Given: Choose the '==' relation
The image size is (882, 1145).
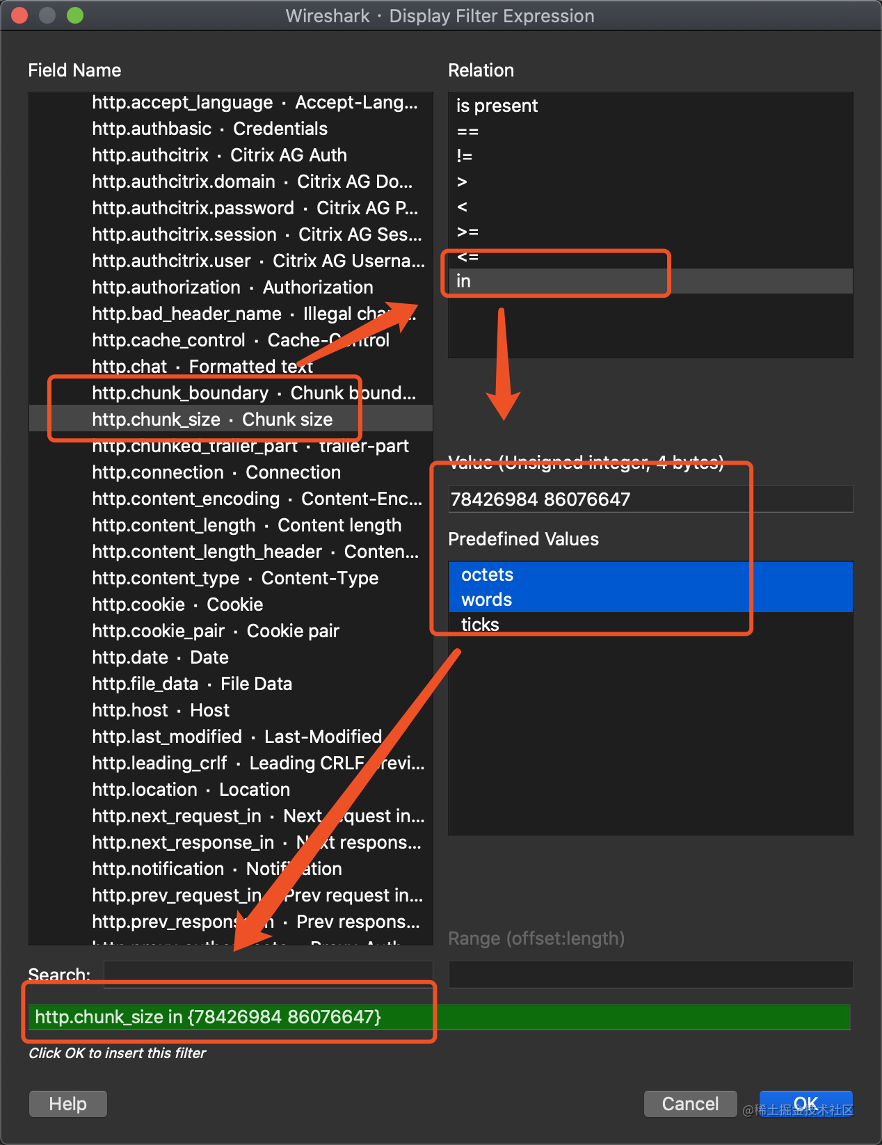Looking at the screenshot, I should click(650, 131).
